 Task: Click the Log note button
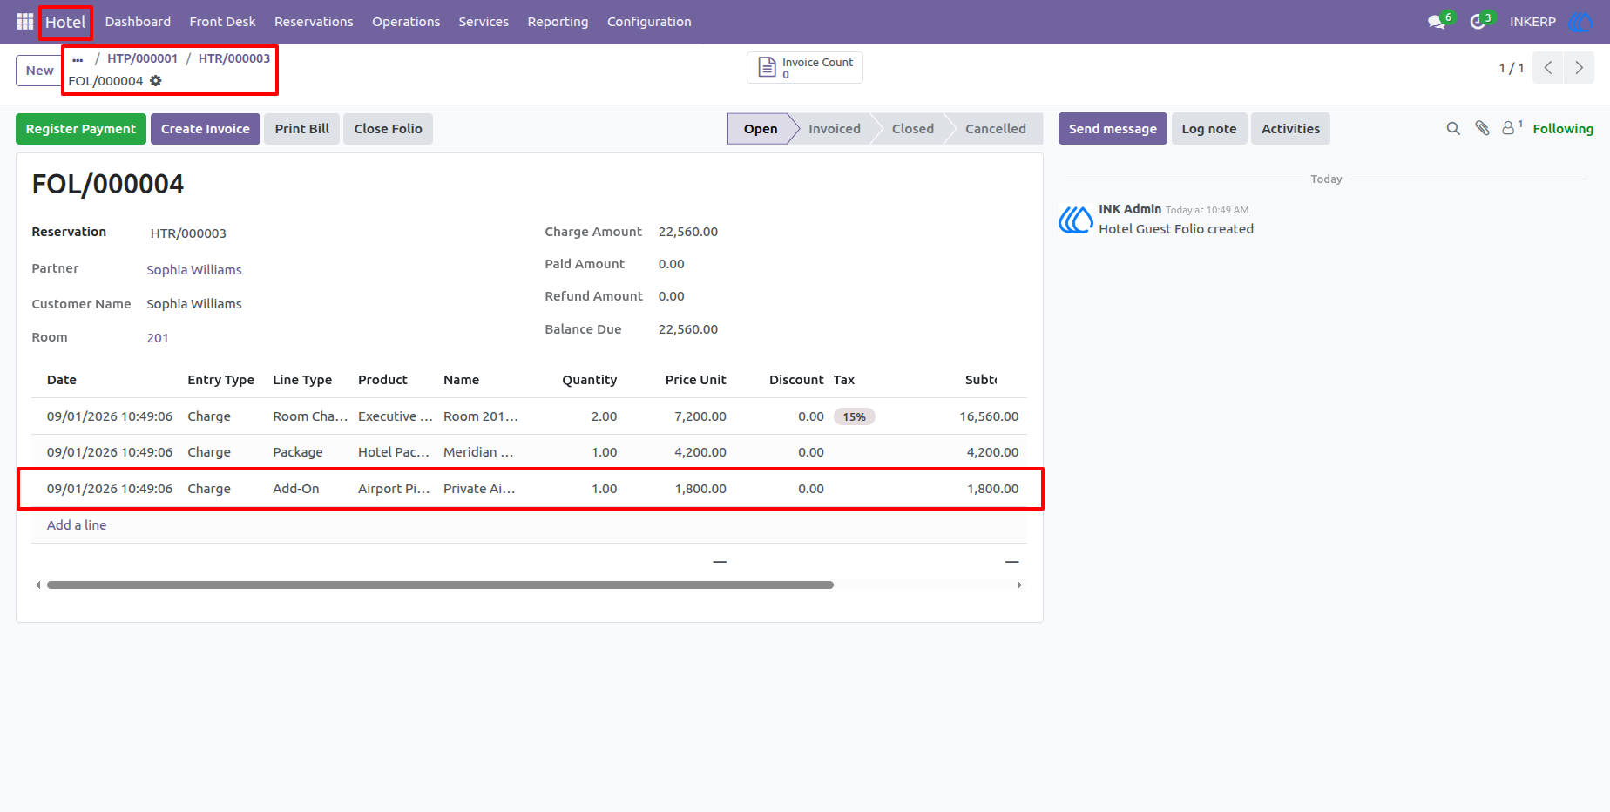[x=1209, y=129]
